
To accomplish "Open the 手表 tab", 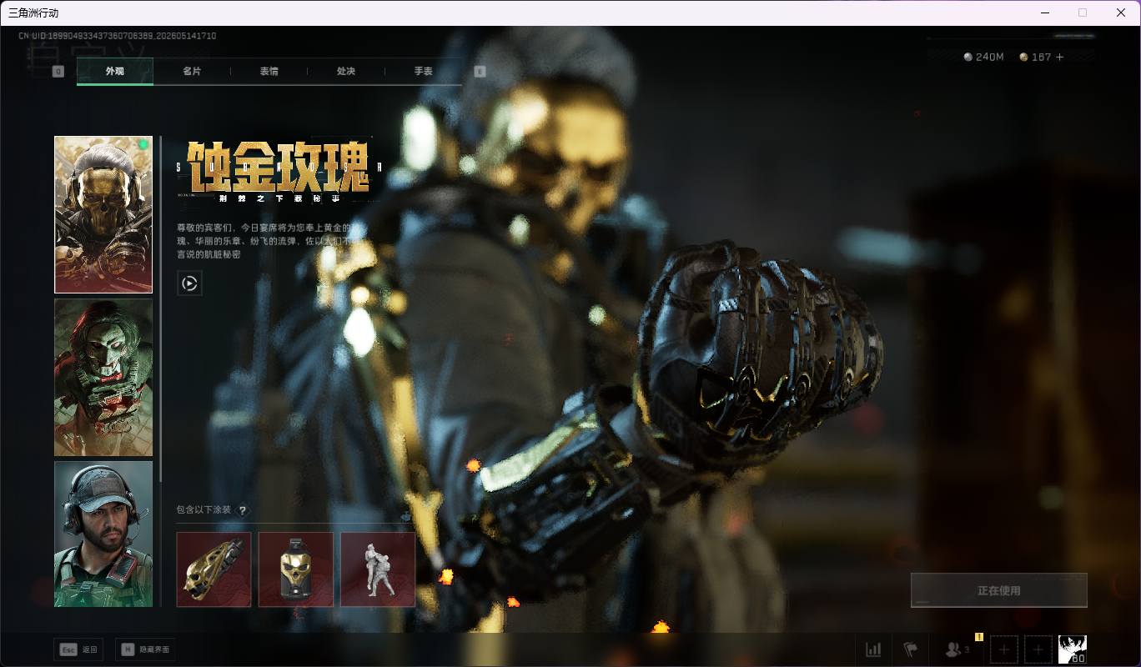I will click(x=423, y=72).
